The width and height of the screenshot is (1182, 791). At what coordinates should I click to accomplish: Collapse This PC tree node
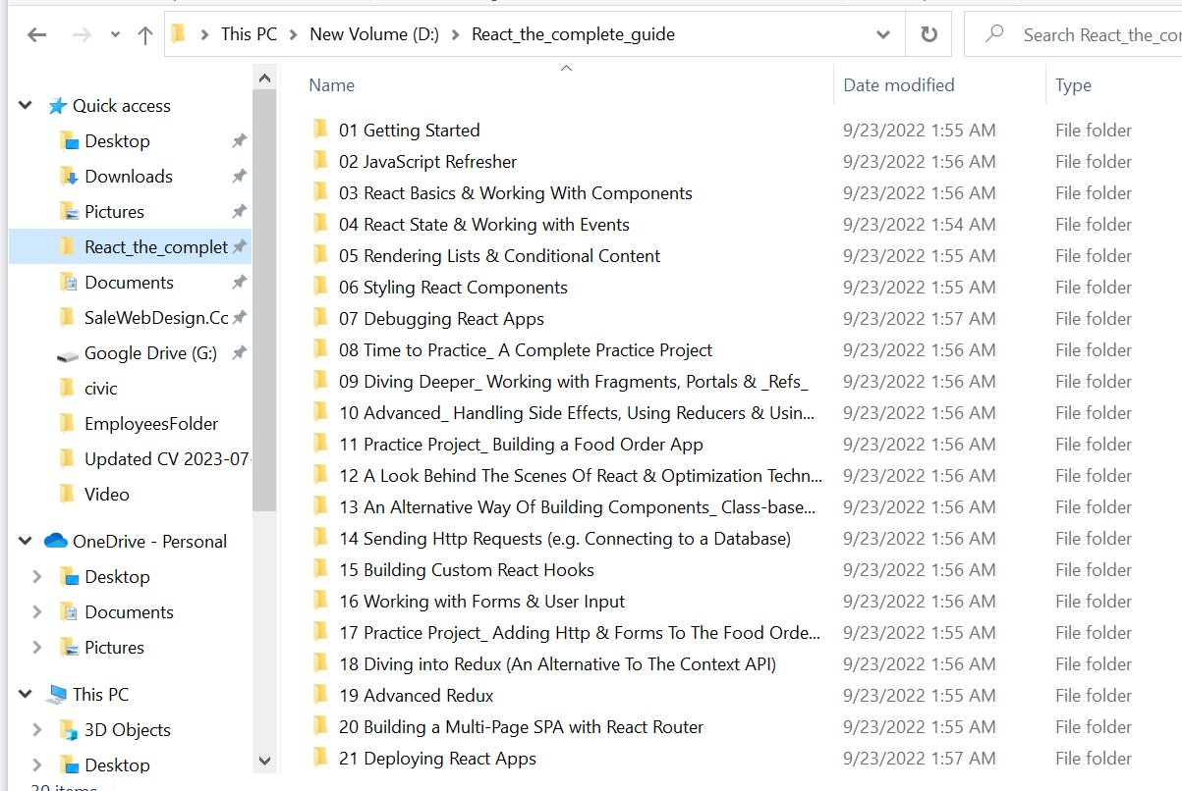26,695
